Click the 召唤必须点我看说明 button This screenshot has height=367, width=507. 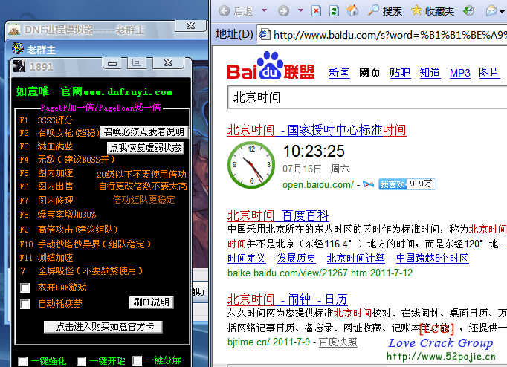point(144,131)
